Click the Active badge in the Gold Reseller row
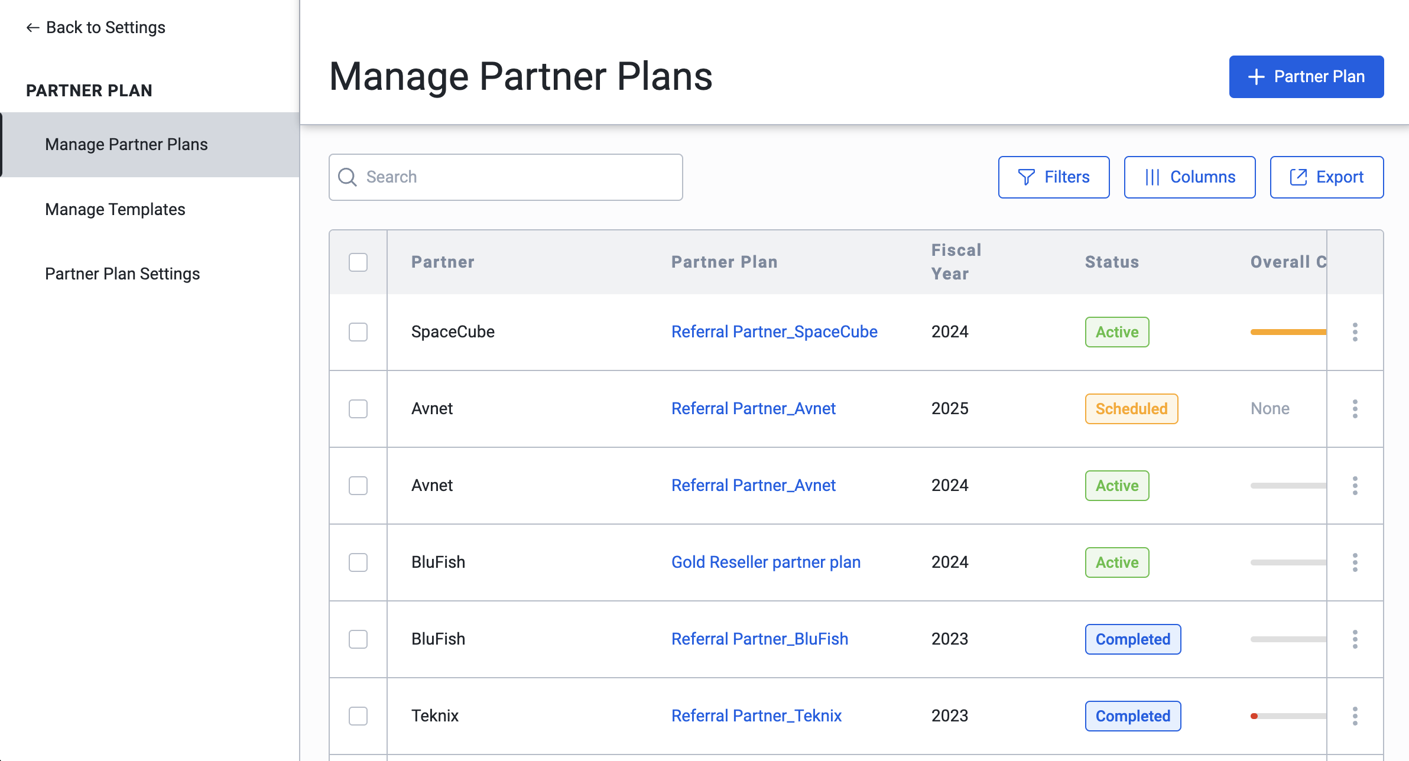The height and width of the screenshot is (761, 1409). click(1117, 562)
